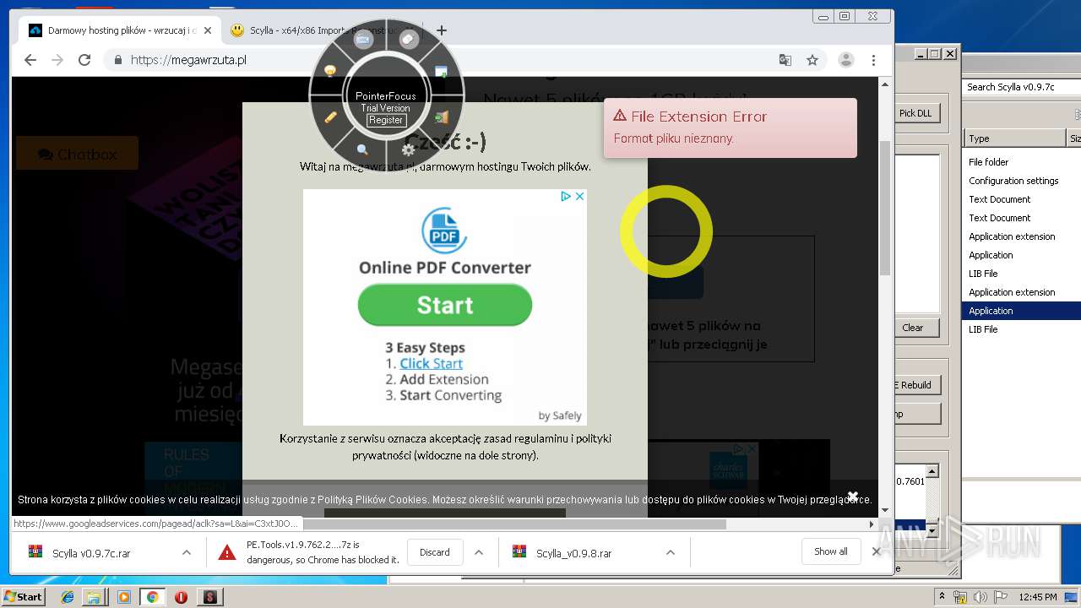Select PointerFocus keystroke visualization keyboard icon
The height and width of the screenshot is (608, 1081).
tap(363, 39)
